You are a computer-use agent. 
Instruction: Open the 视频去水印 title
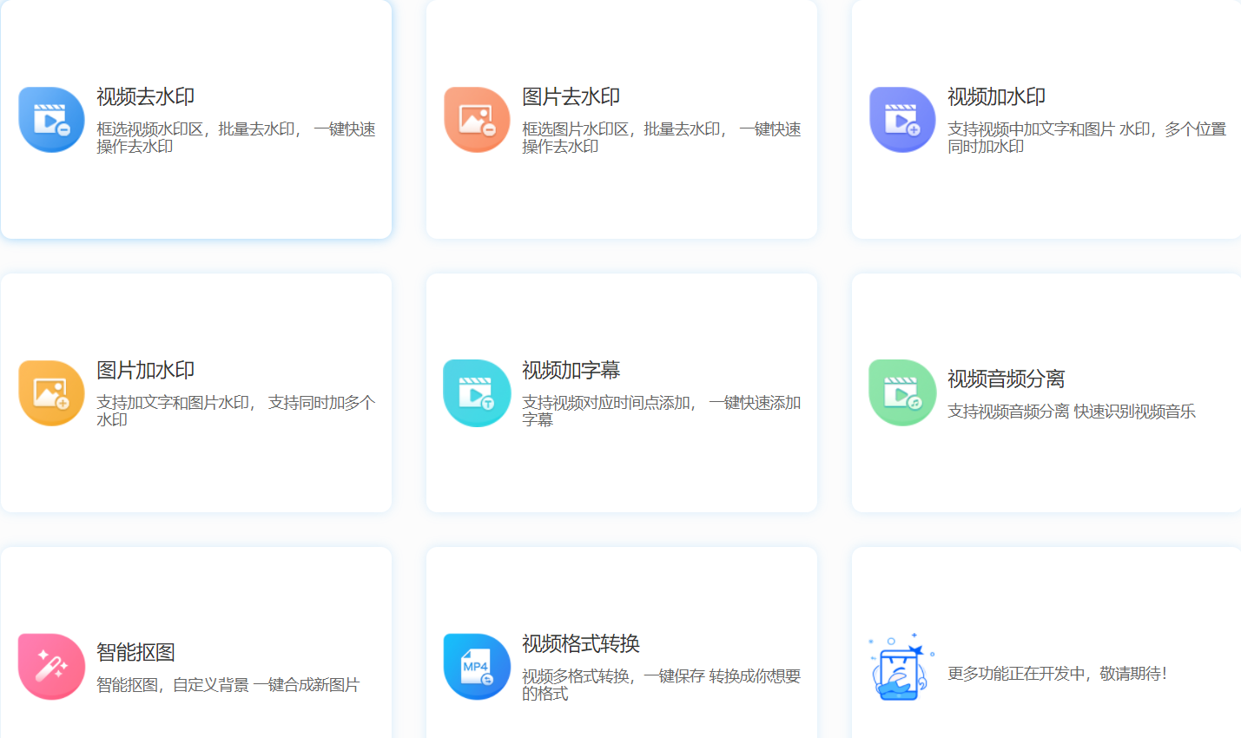pyautogui.click(x=145, y=96)
